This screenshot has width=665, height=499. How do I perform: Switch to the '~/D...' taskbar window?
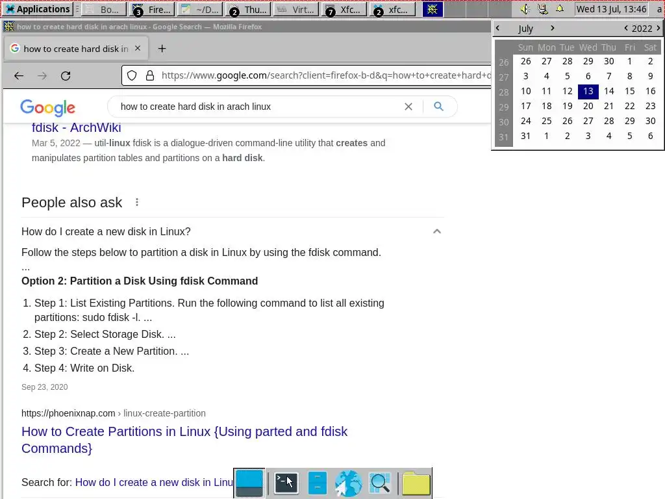(200, 9)
